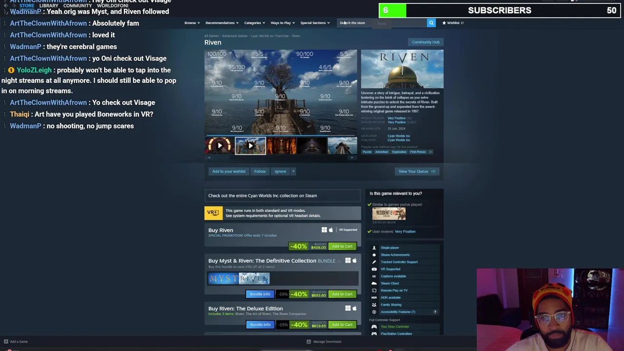The image size is (624, 351).
Task: Click the Ignore button
Action: click(x=280, y=171)
